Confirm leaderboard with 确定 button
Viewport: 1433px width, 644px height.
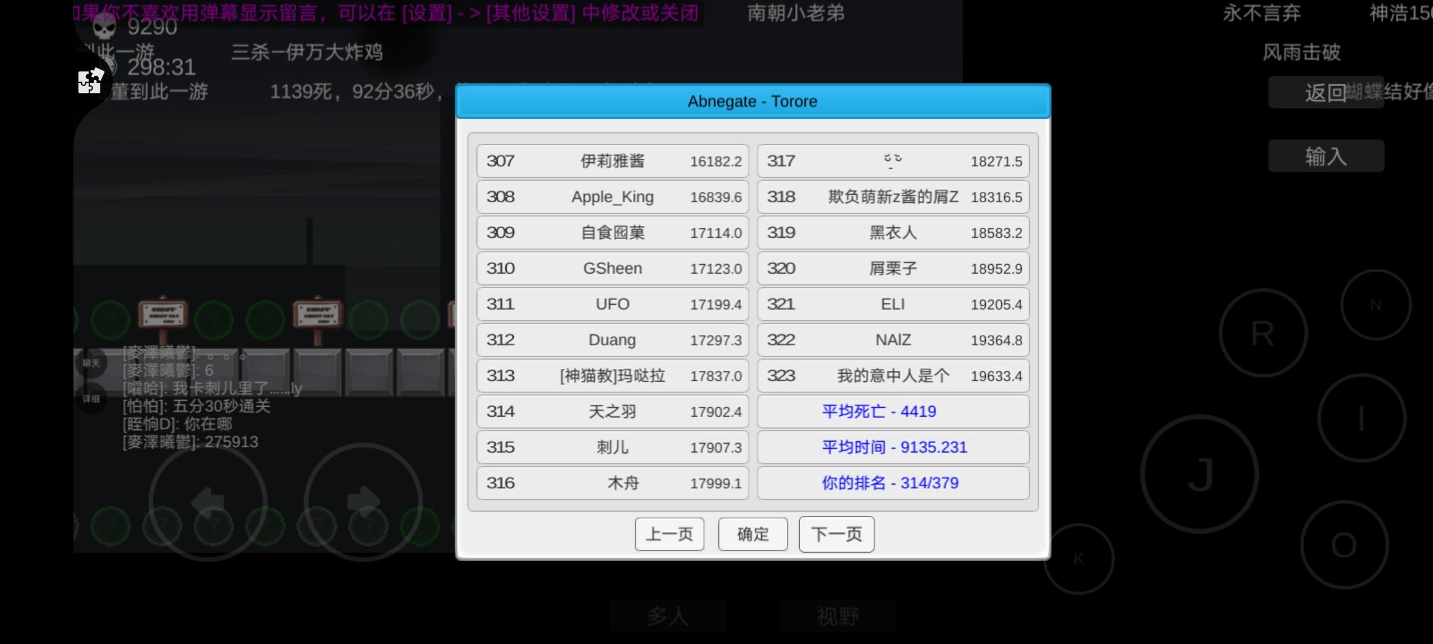[x=753, y=534]
